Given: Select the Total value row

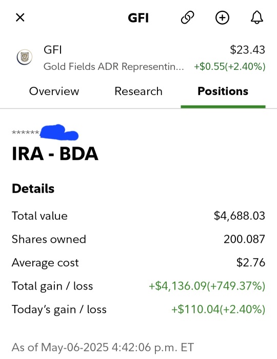Looking at the screenshot, I should pos(138,216).
